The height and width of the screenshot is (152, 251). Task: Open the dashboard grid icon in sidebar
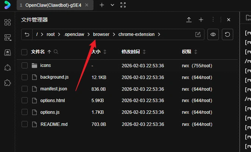click(x=8, y=22)
